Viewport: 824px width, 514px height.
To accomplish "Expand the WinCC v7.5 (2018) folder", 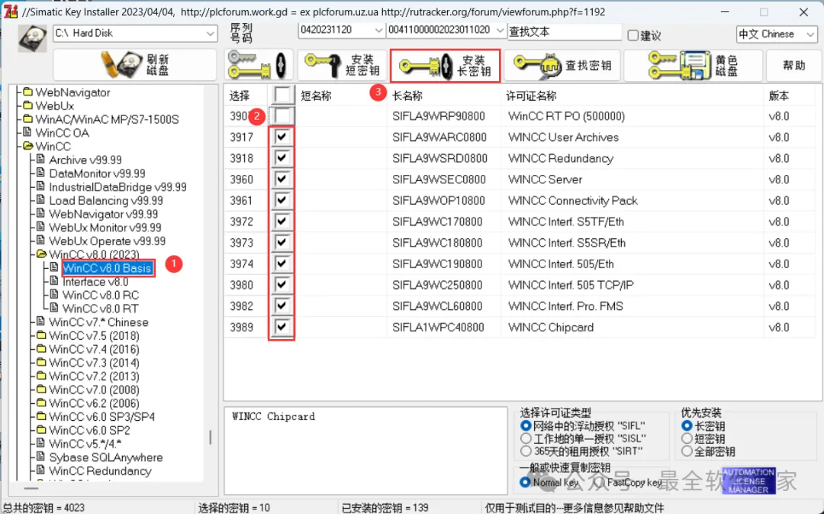I will [x=41, y=335].
